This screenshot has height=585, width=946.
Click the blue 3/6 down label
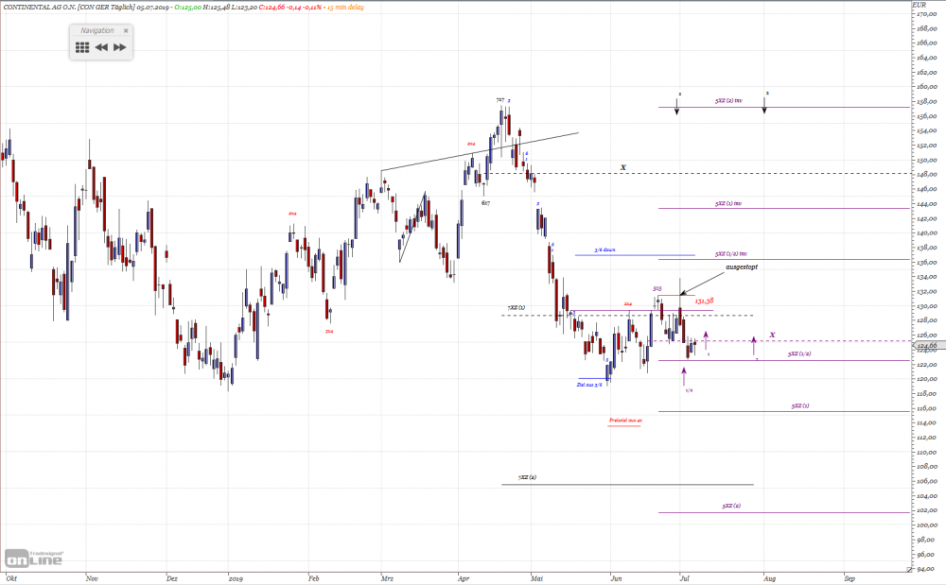click(604, 249)
